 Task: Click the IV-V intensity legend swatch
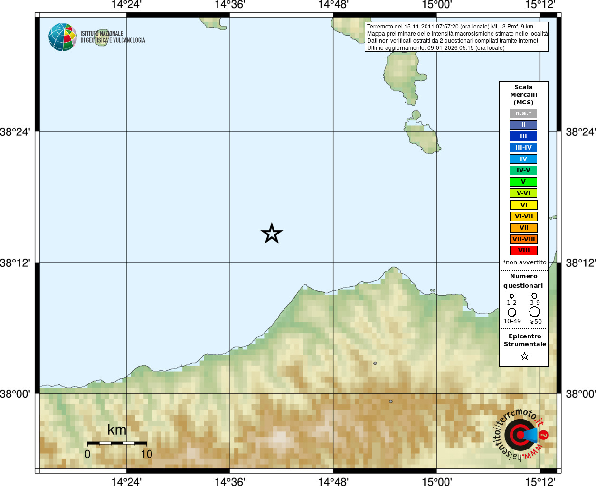(x=523, y=170)
